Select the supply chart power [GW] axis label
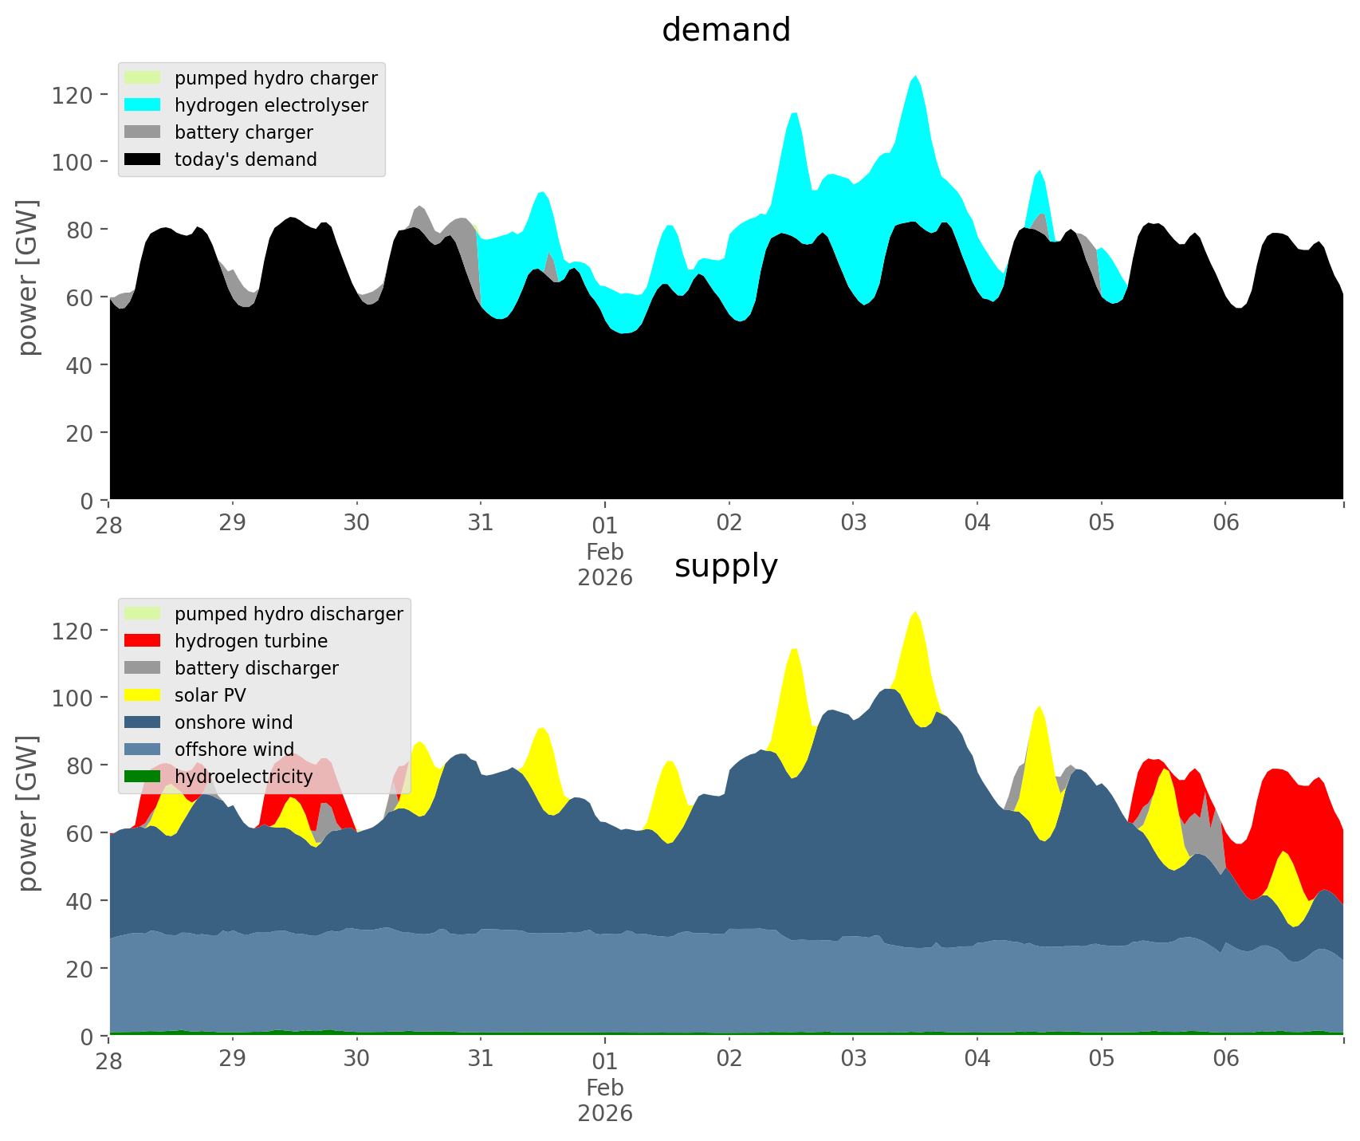Viewport: 1360px width, 1141px height. (27, 813)
